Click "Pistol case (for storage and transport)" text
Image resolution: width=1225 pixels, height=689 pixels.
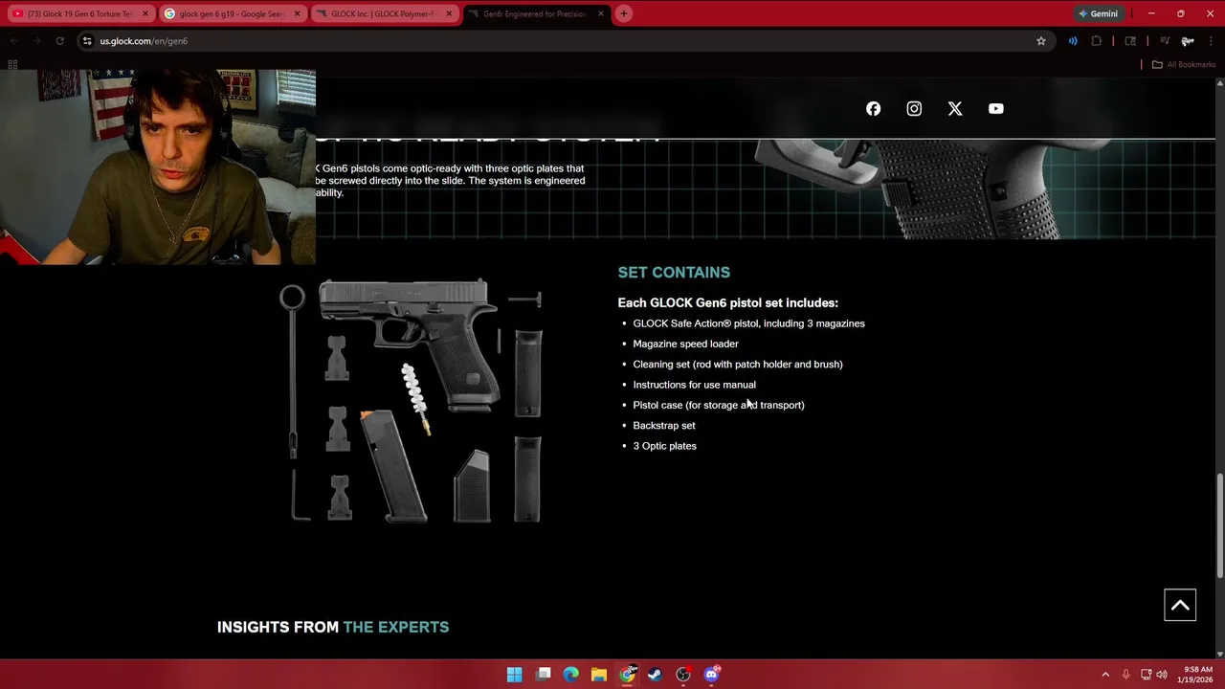pyautogui.click(x=719, y=405)
